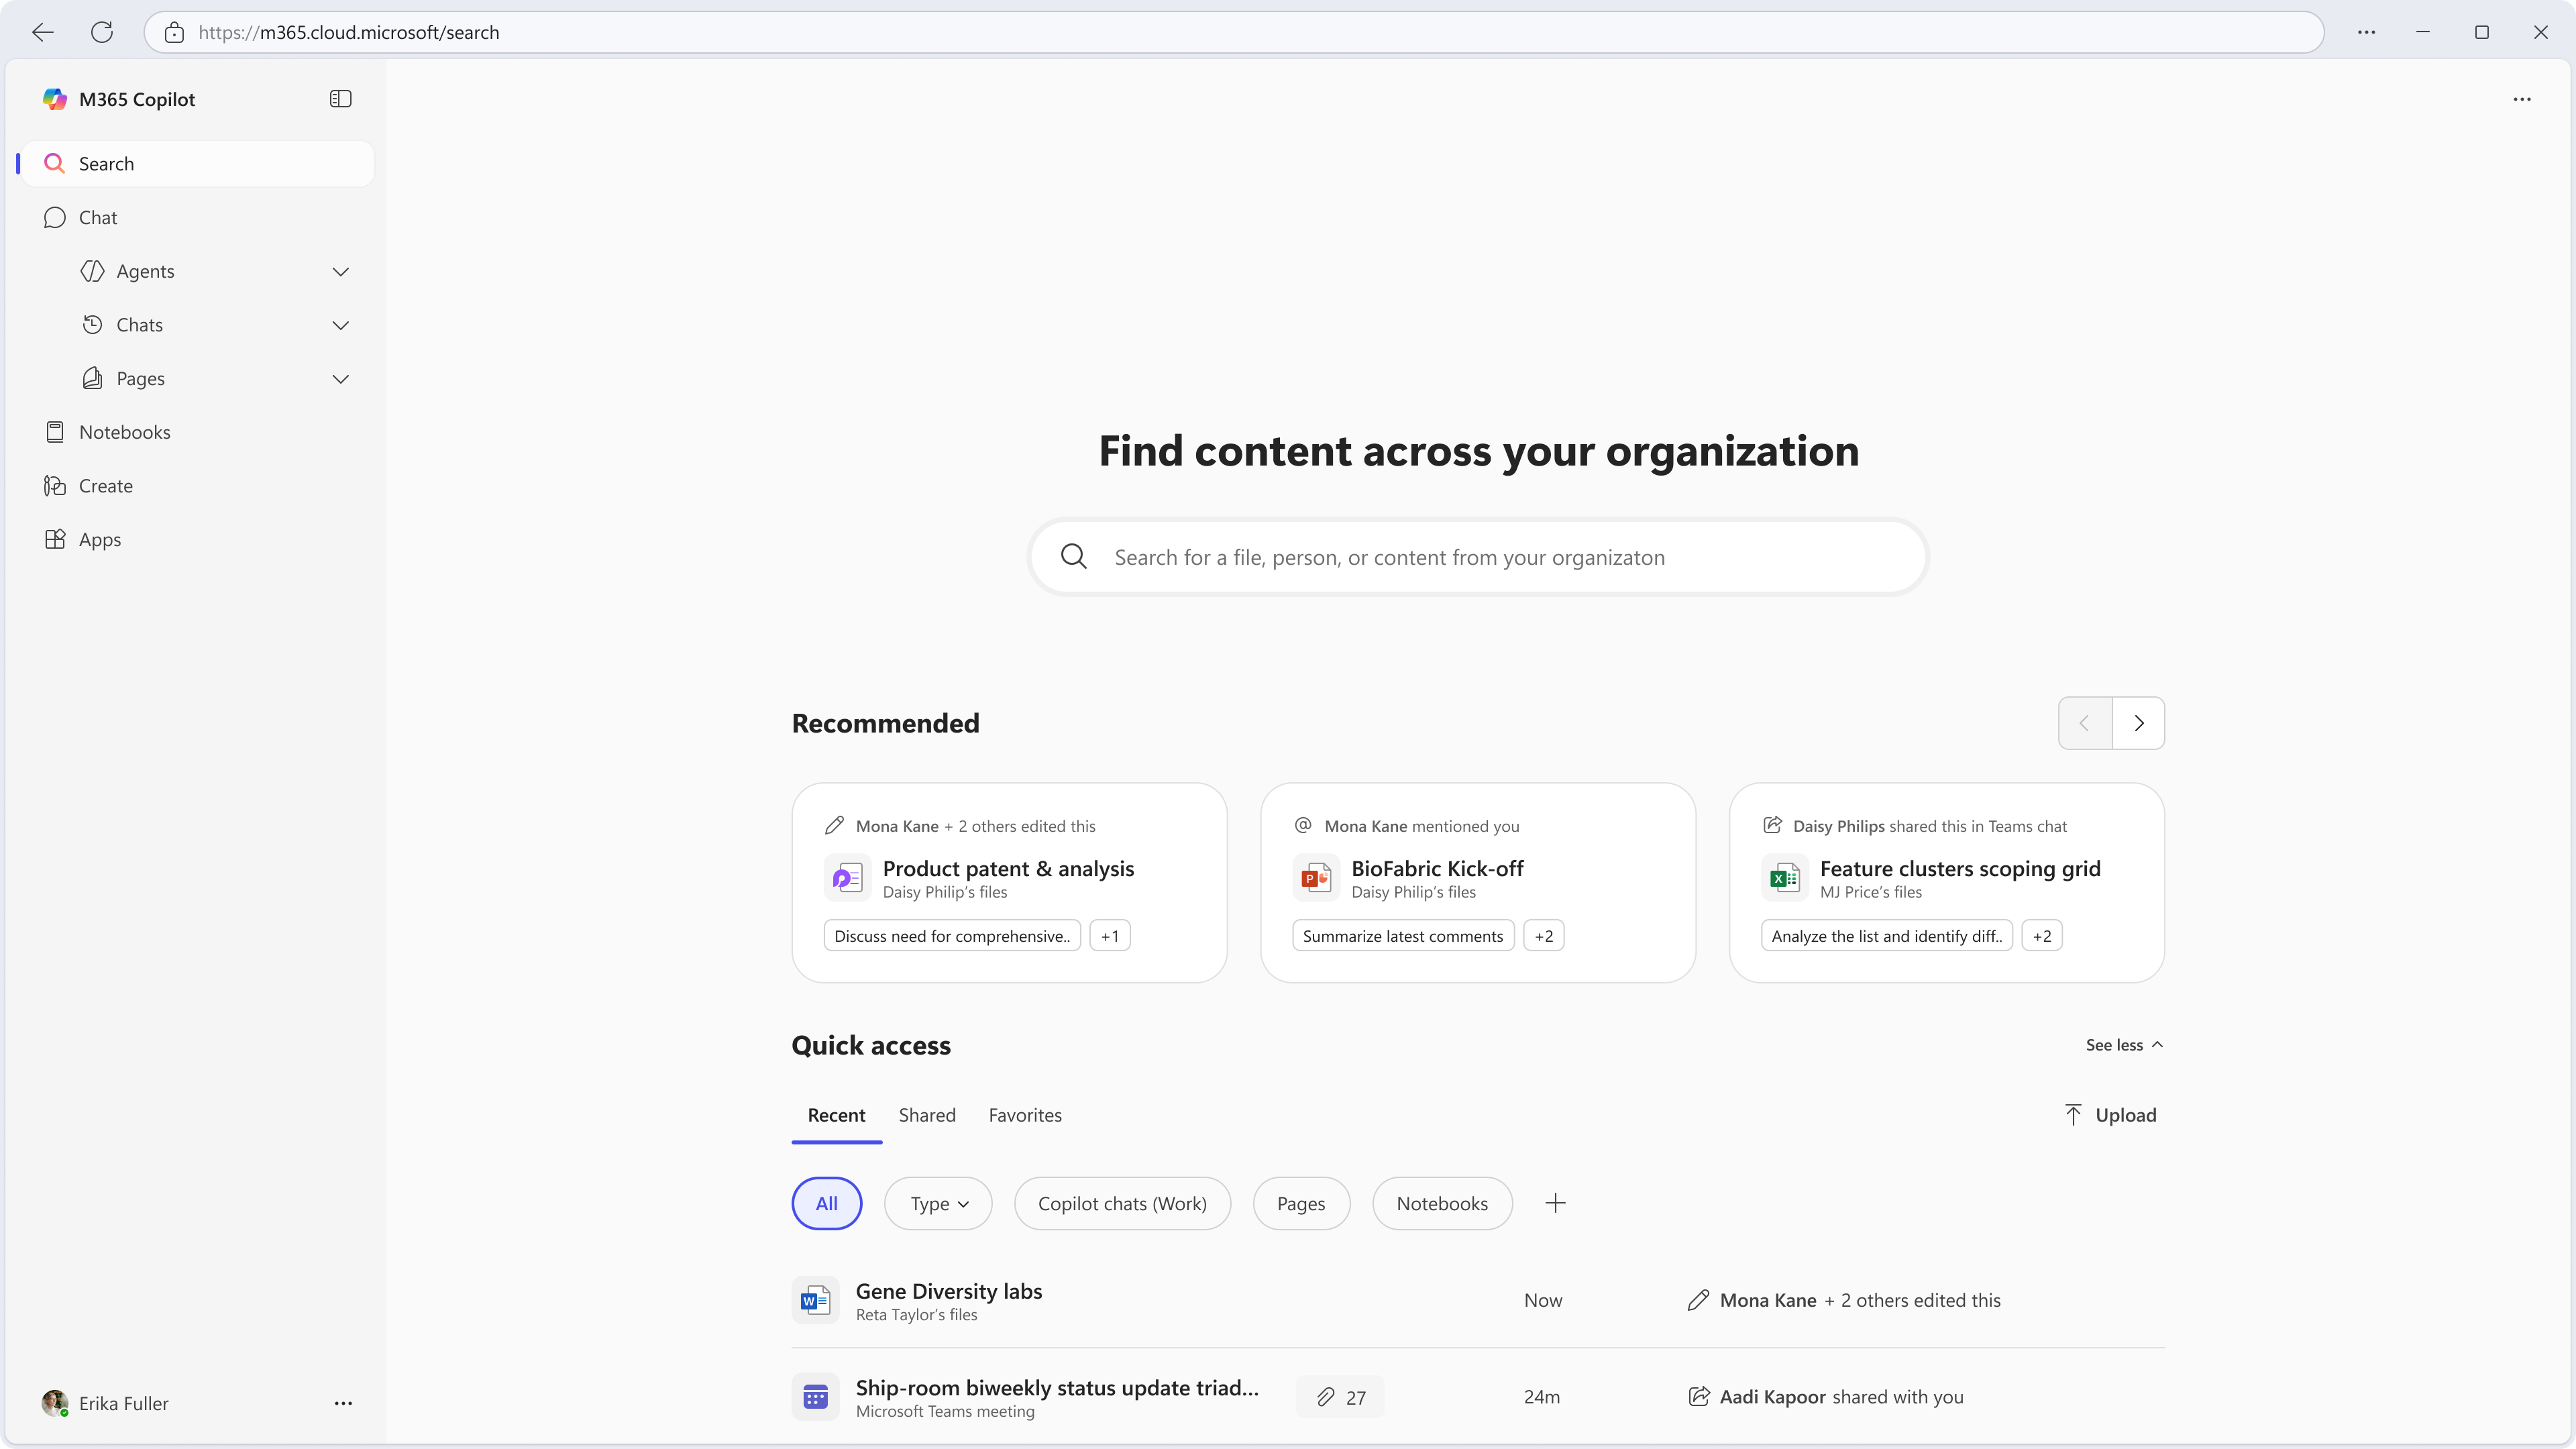Open the Type filter dropdown
This screenshot has width=2576, height=1449.
[938, 1203]
